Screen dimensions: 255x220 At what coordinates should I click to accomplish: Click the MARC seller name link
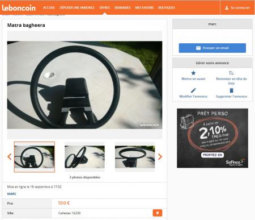(x=12, y=194)
